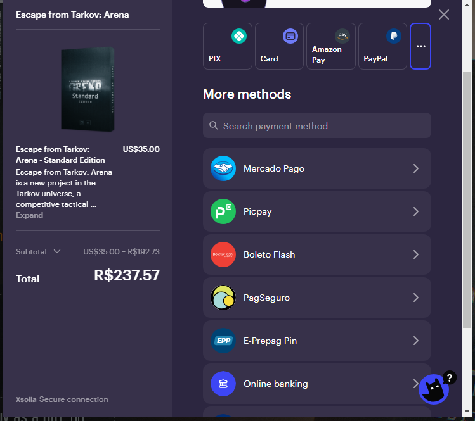The height and width of the screenshot is (421, 475).
Task: Expand the product description
Action: 29,215
